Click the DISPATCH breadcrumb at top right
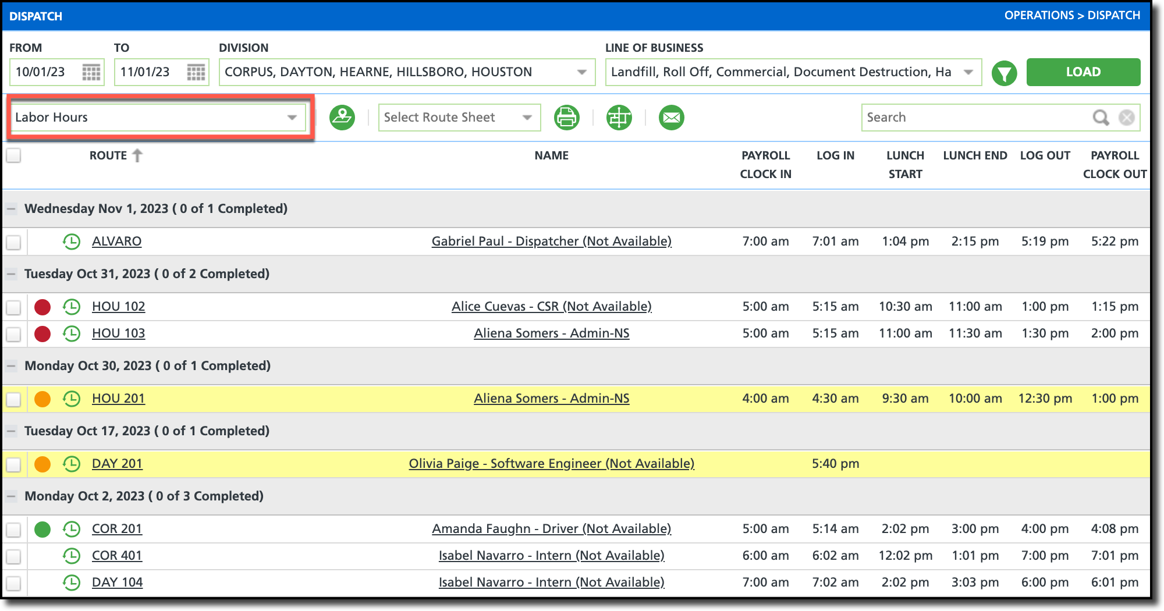This screenshot has width=1164, height=611. click(x=1113, y=16)
